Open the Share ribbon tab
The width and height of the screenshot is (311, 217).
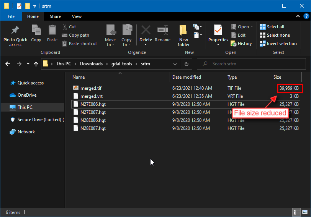pos(55,16)
